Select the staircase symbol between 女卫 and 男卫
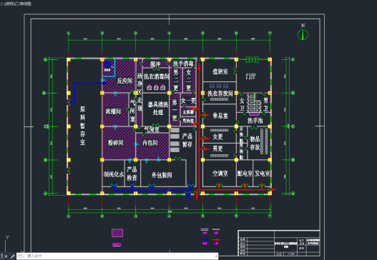This screenshot has width=377, height=260. pyautogui.click(x=254, y=104)
